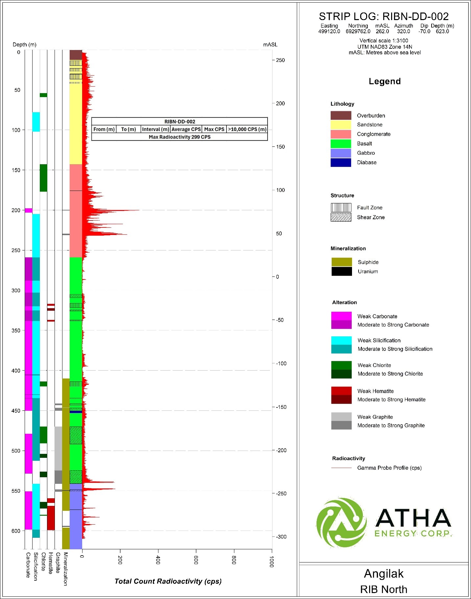The image size is (471, 599).
Task: Click the Interval (m) table column header
Action: 155,129
